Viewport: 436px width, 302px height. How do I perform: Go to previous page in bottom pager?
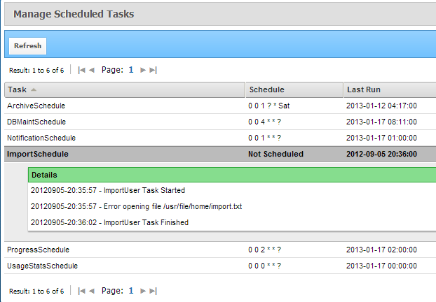[x=92, y=291]
